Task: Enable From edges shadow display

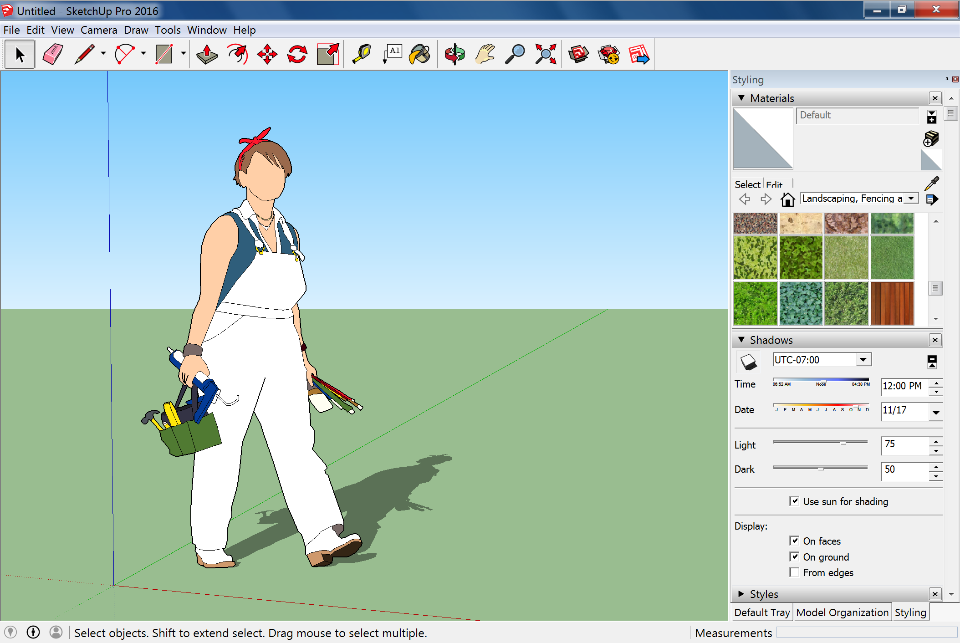Action: [x=794, y=572]
